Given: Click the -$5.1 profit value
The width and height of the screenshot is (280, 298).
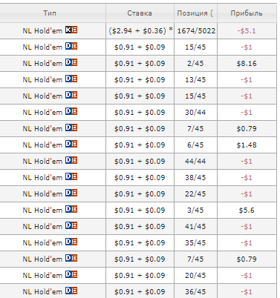Looking at the screenshot, I should pyautogui.click(x=247, y=31).
